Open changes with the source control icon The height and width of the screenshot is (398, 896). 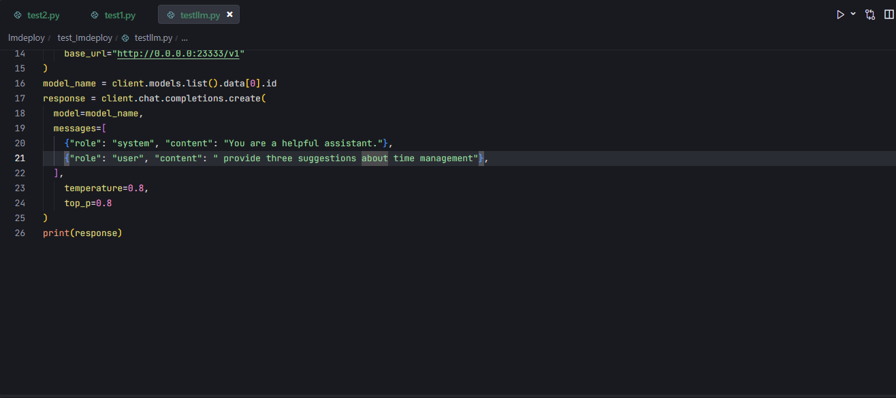pyautogui.click(x=870, y=14)
